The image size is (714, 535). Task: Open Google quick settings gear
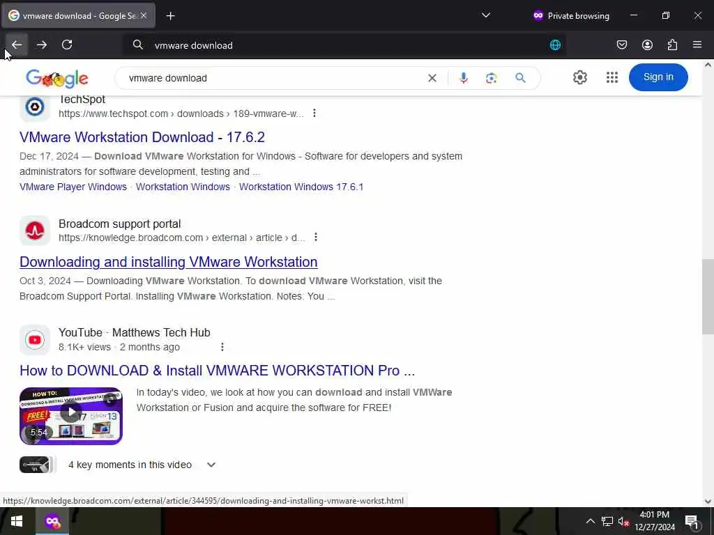click(579, 77)
